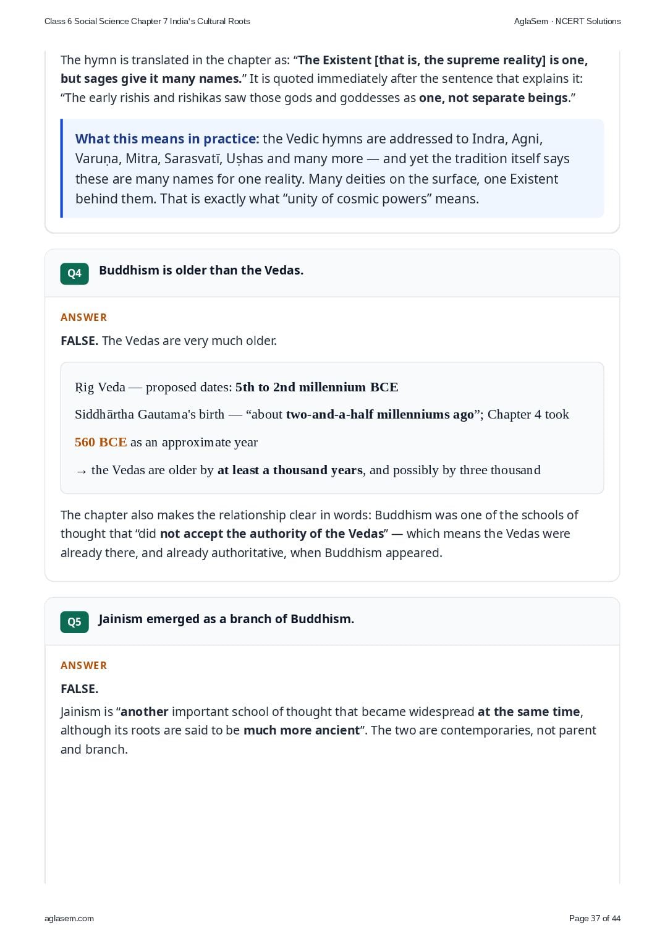Click the blue bar of the callout box
This screenshot has width=665, height=941.
click(x=62, y=168)
